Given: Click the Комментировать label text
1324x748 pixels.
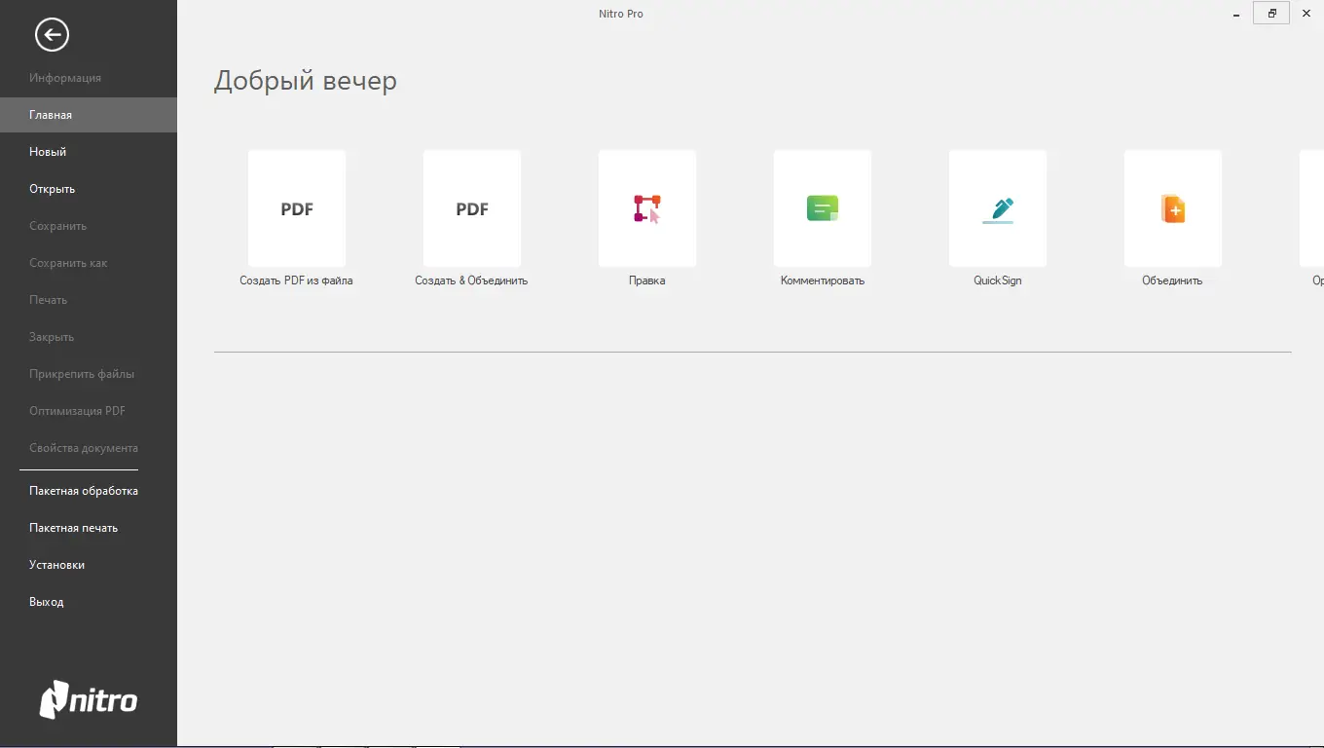Looking at the screenshot, I should click(823, 280).
